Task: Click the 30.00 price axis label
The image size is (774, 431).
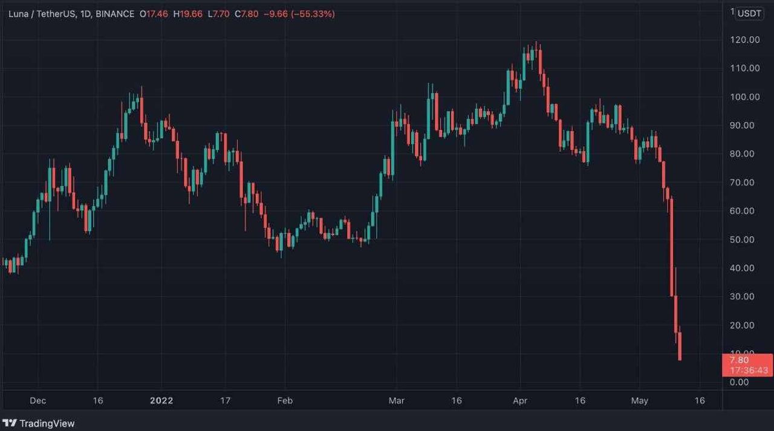Action: pos(743,296)
